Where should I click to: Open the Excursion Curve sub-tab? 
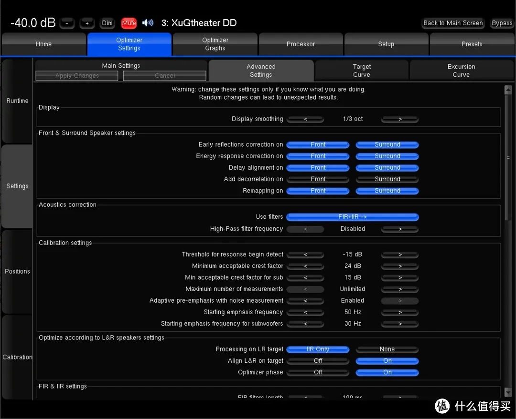click(x=461, y=71)
